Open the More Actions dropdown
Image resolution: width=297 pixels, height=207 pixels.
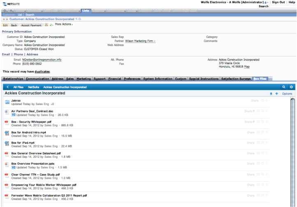[64, 24]
